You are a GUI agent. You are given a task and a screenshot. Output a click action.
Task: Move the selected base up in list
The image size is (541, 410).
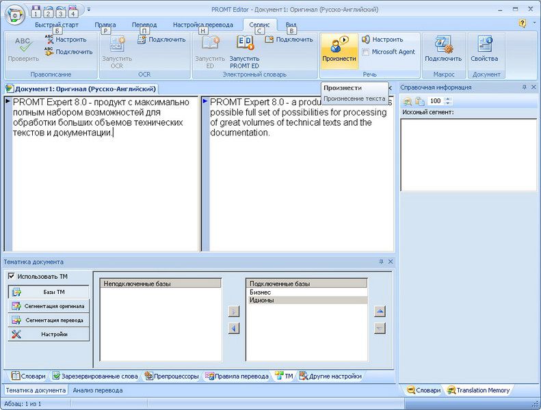(x=380, y=312)
